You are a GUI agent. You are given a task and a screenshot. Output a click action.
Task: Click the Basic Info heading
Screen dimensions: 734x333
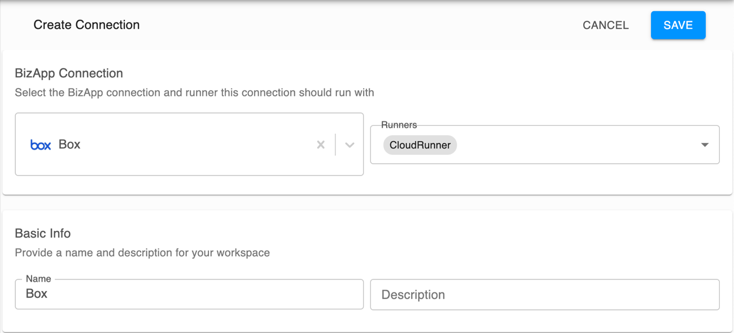point(43,234)
